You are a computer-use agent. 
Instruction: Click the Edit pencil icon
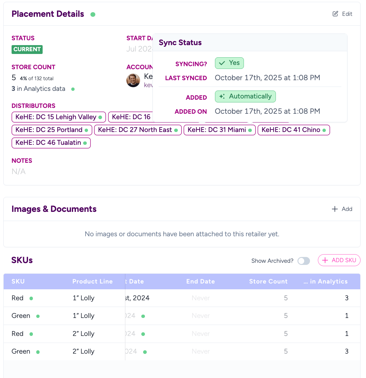coord(335,14)
